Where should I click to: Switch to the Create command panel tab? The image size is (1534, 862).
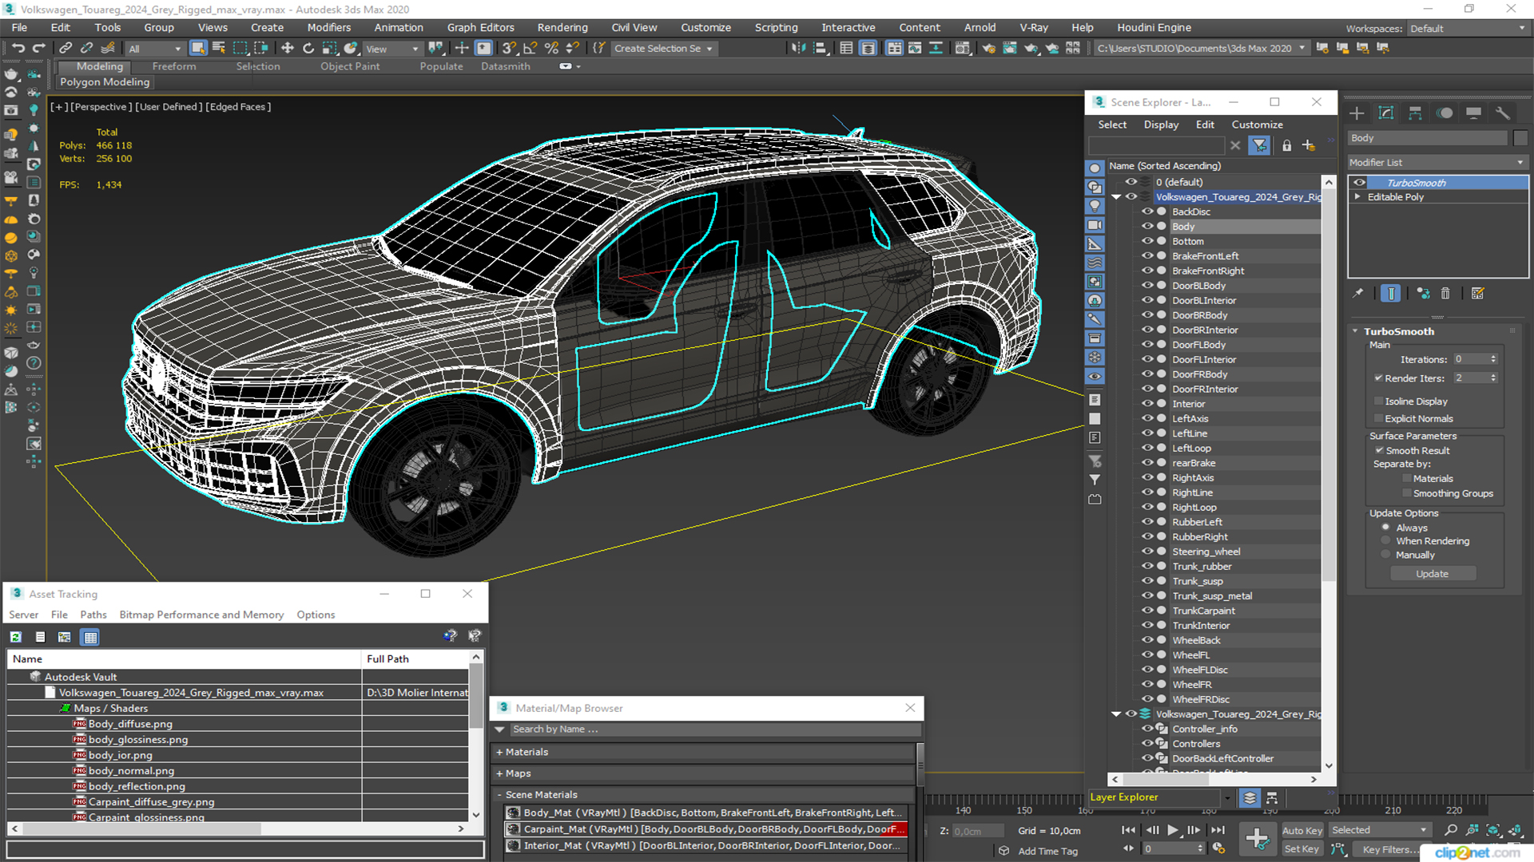[x=1357, y=113]
